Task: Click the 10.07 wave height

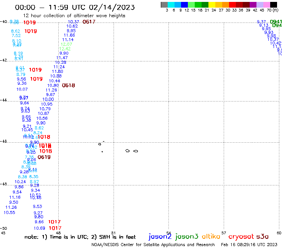Action: (x=22, y=89)
